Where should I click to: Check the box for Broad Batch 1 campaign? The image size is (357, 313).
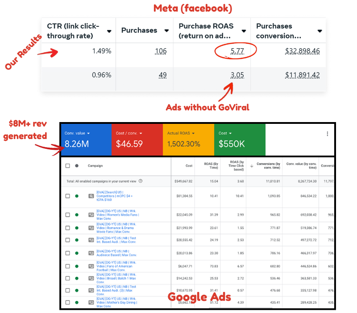pos(68,278)
